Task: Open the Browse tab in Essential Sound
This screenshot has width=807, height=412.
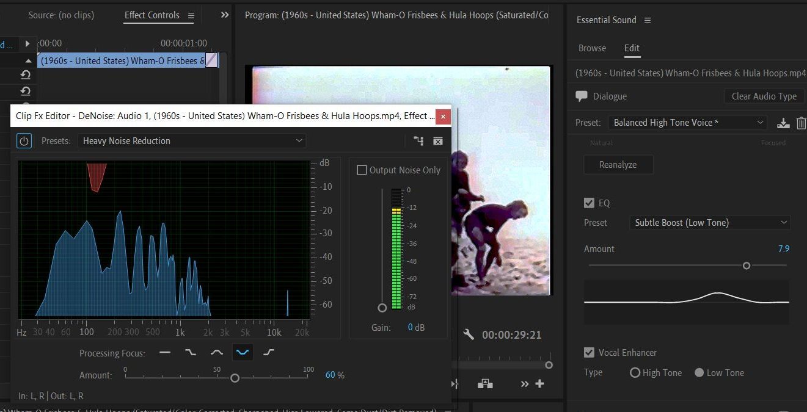Action: coord(592,48)
